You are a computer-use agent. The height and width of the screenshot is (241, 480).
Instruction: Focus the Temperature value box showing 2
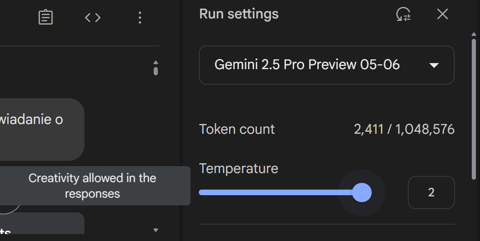[431, 192]
